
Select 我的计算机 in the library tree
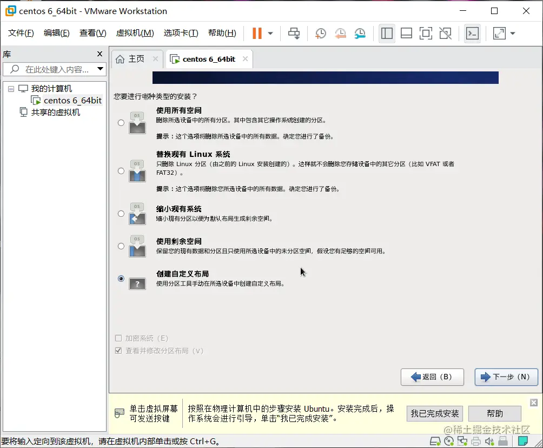51,89
